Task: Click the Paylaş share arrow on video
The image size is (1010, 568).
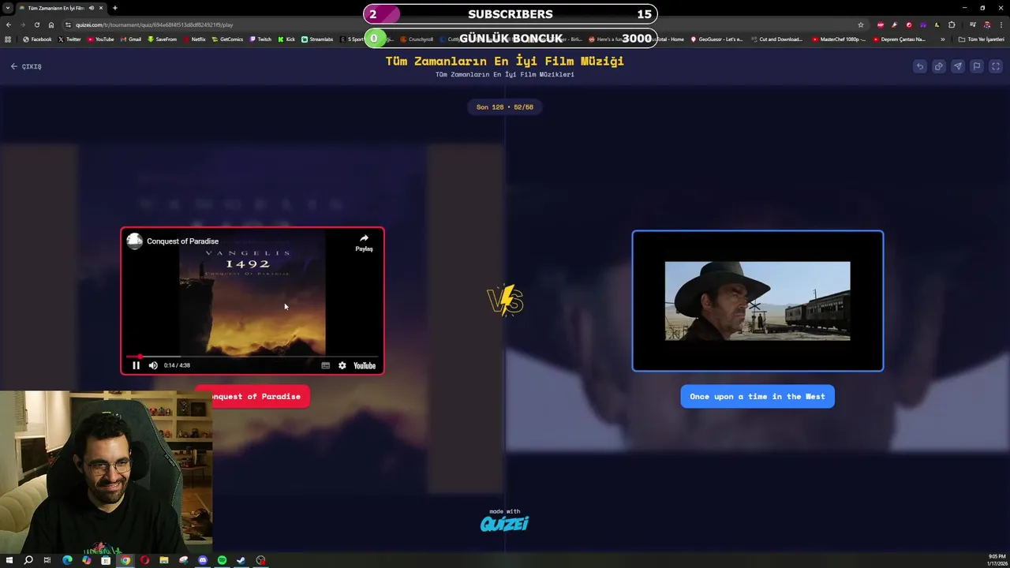Action: click(364, 242)
